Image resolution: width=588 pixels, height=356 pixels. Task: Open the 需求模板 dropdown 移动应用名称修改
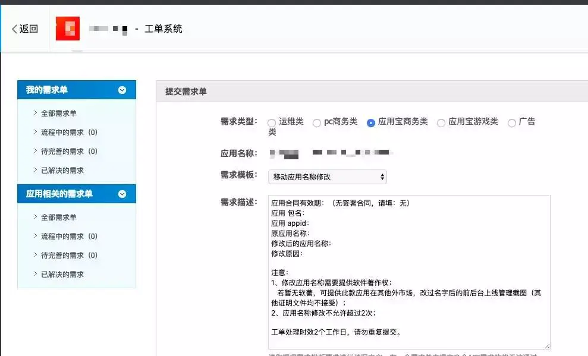point(328,177)
